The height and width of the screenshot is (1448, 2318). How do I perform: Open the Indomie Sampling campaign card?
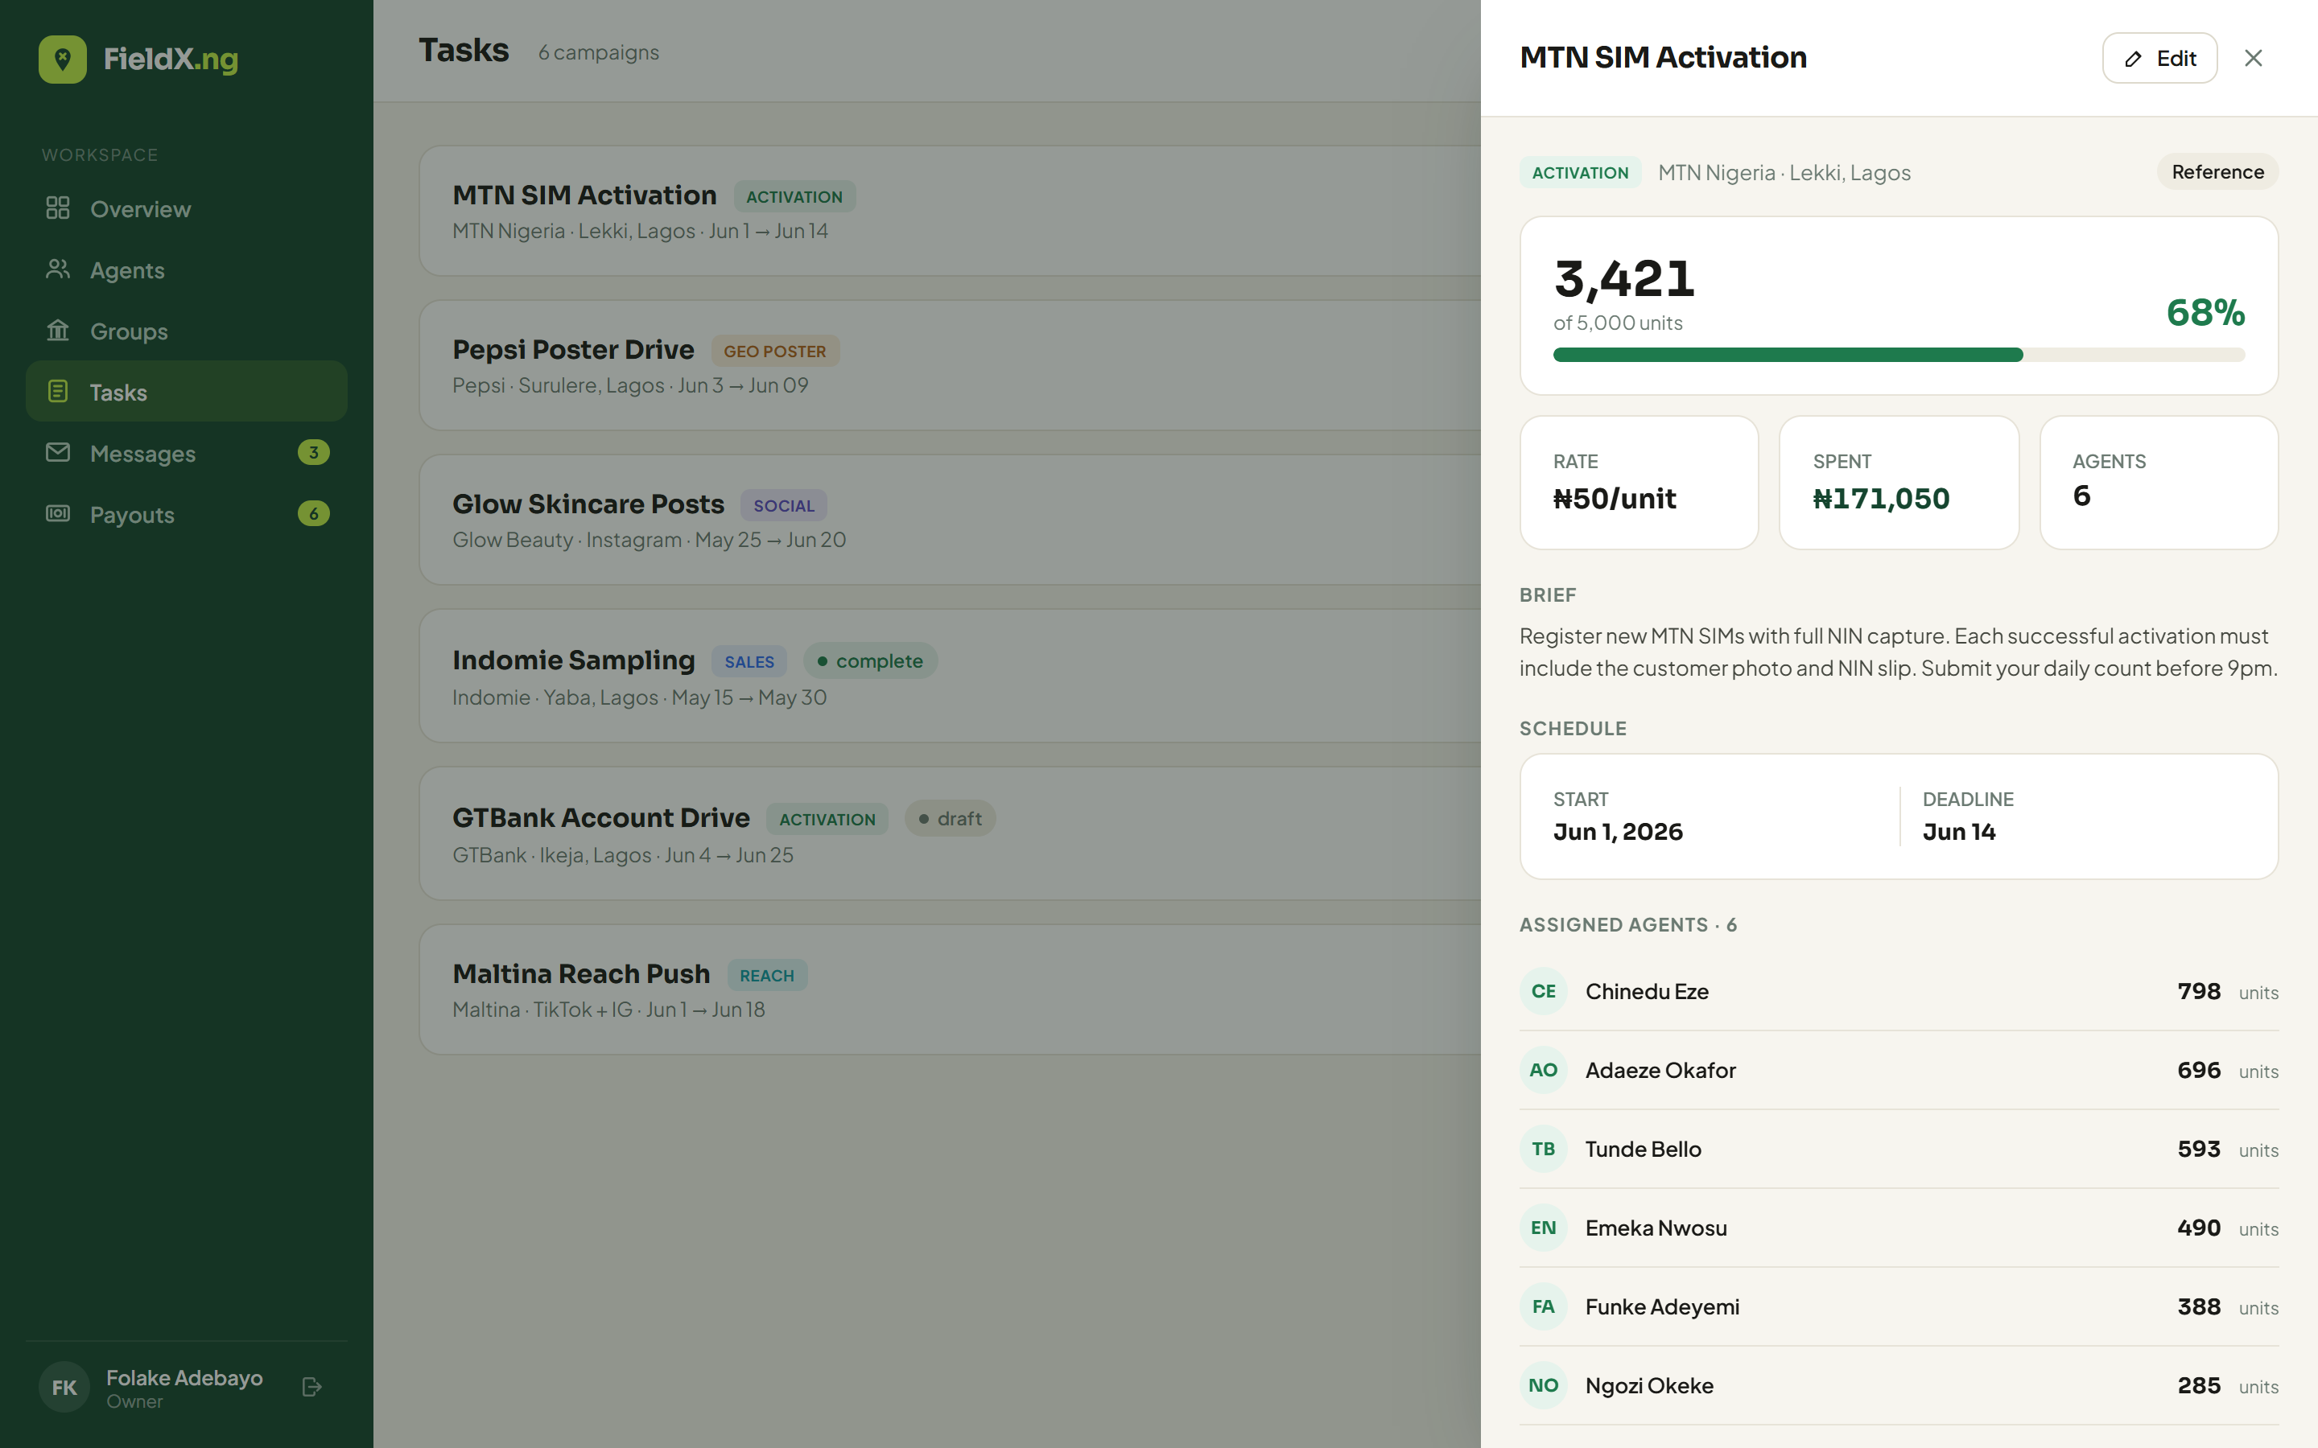949,676
